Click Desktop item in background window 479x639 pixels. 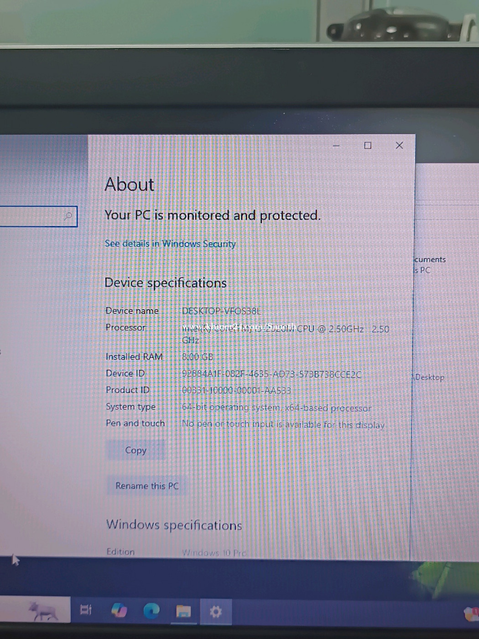coord(429,377)
